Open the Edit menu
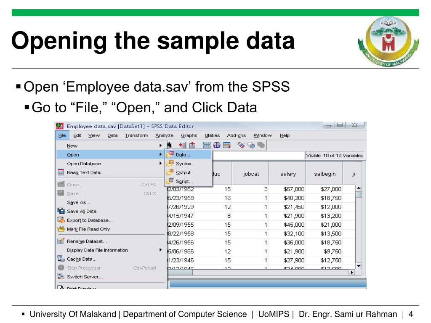This screenshot has height=323, width=431. 77,135
